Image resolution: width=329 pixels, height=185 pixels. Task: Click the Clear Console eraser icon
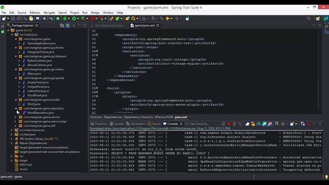point(247,124)
